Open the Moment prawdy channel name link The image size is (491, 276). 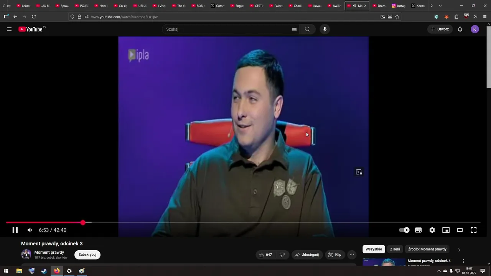(x=49, y=252)
